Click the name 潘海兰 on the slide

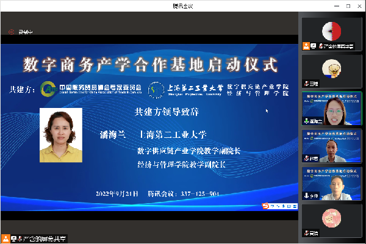click(x=112, y=135)
